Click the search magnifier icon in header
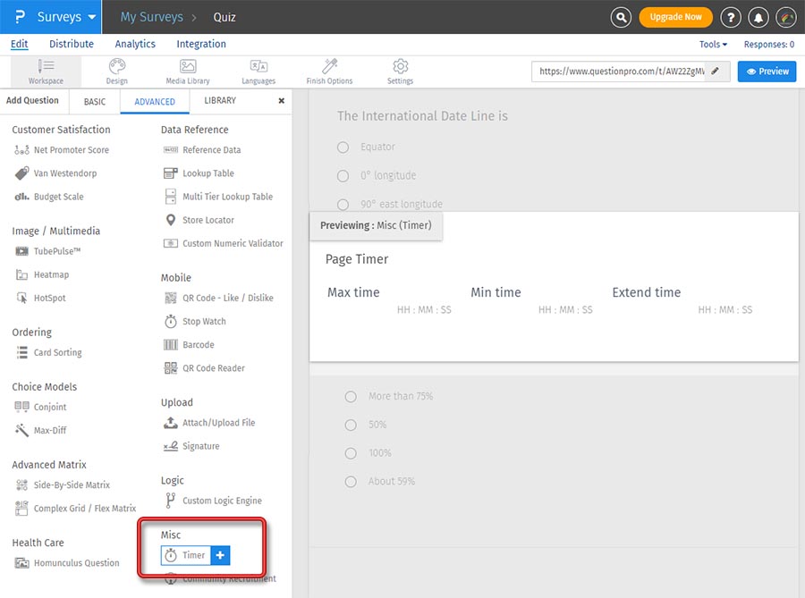The height and width of the screenshot is (598, 805). (x=621, y=17)
